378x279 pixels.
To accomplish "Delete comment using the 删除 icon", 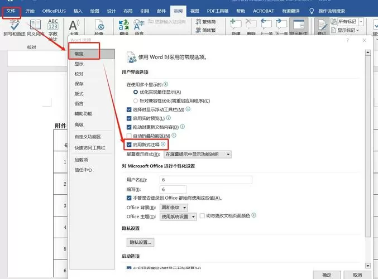I will click(x=251, y=27).
